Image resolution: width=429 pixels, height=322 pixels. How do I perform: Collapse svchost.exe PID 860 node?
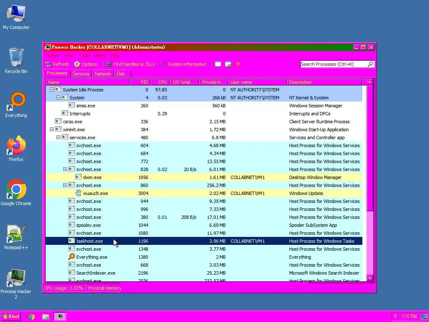click(x=65, y=185)
